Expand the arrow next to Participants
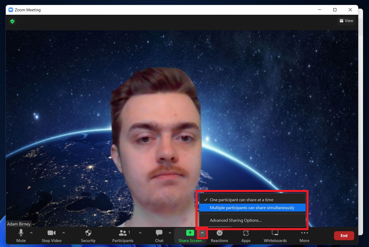Viewport: 369px width, 247px height. [x=140, y=233]
